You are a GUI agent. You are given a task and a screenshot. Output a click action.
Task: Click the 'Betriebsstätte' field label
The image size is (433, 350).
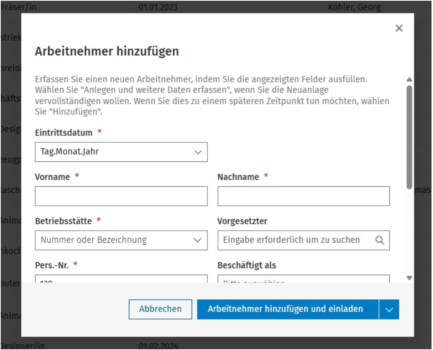coord(63,221)
